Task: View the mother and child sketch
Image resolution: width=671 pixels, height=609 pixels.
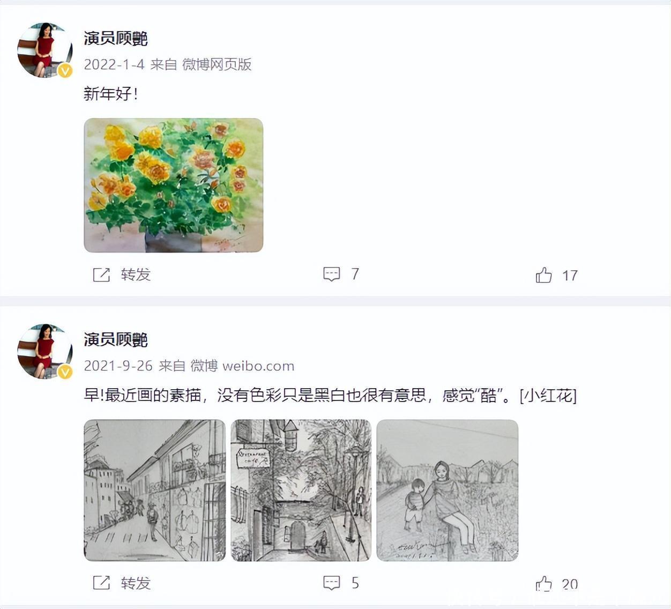Action: tap(448, 490)
